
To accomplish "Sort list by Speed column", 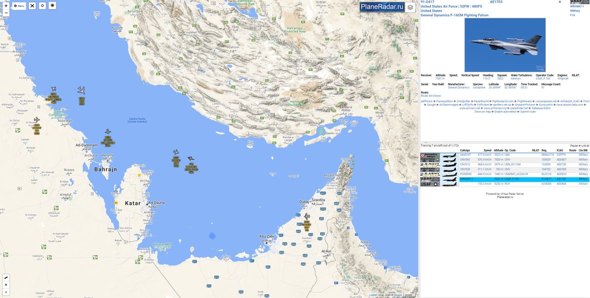I will [x=487, y=150].
